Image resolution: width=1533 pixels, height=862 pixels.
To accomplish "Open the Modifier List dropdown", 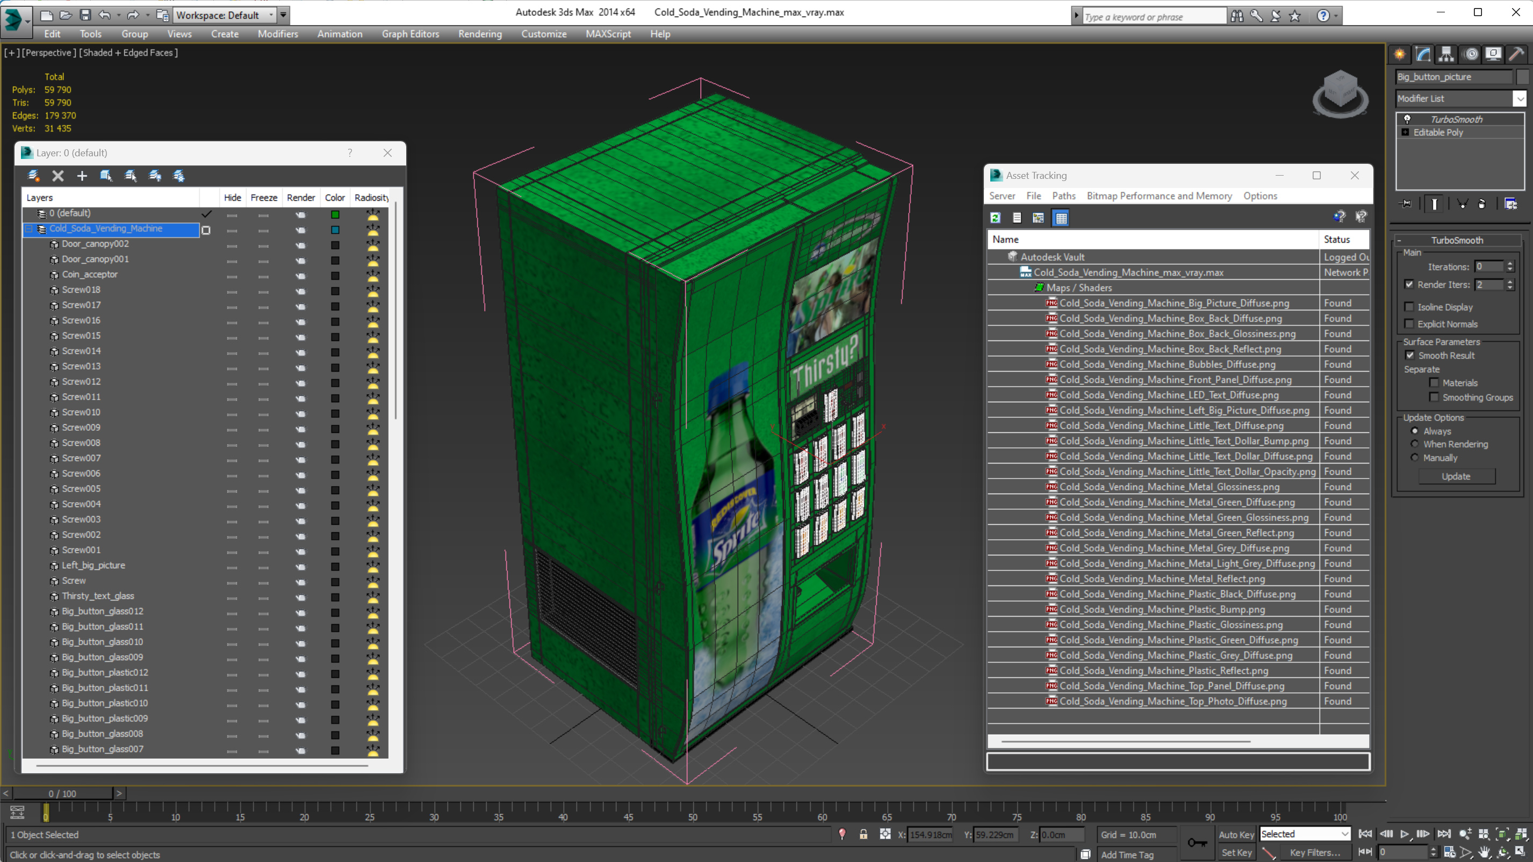I will (1520, 99).
